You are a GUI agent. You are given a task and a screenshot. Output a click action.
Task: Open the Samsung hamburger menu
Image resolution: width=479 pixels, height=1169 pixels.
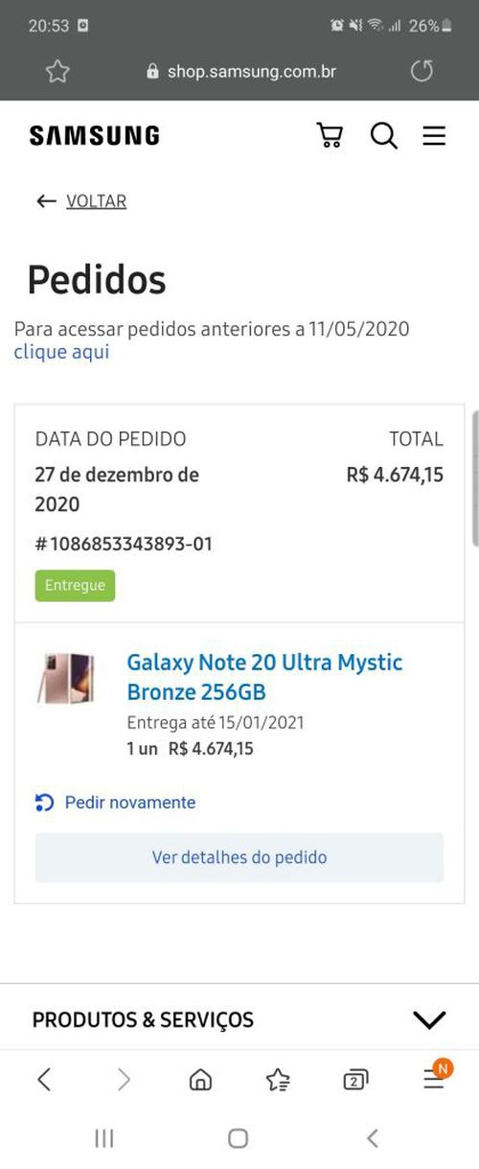coord(434,136)
